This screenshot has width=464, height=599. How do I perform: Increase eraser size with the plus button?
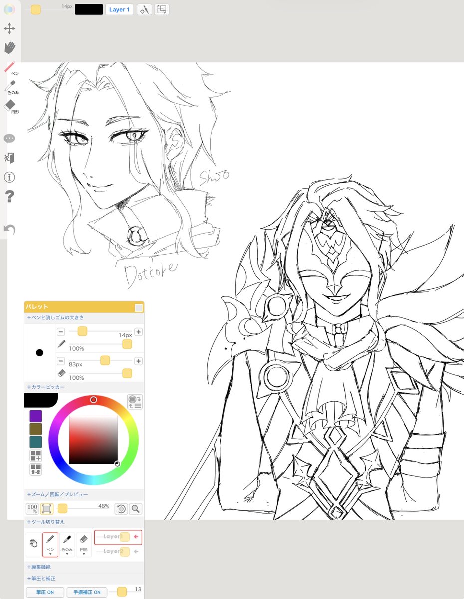pyautogui.click(x=139, y=361)
